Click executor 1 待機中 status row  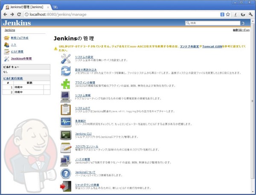(26, 87)
